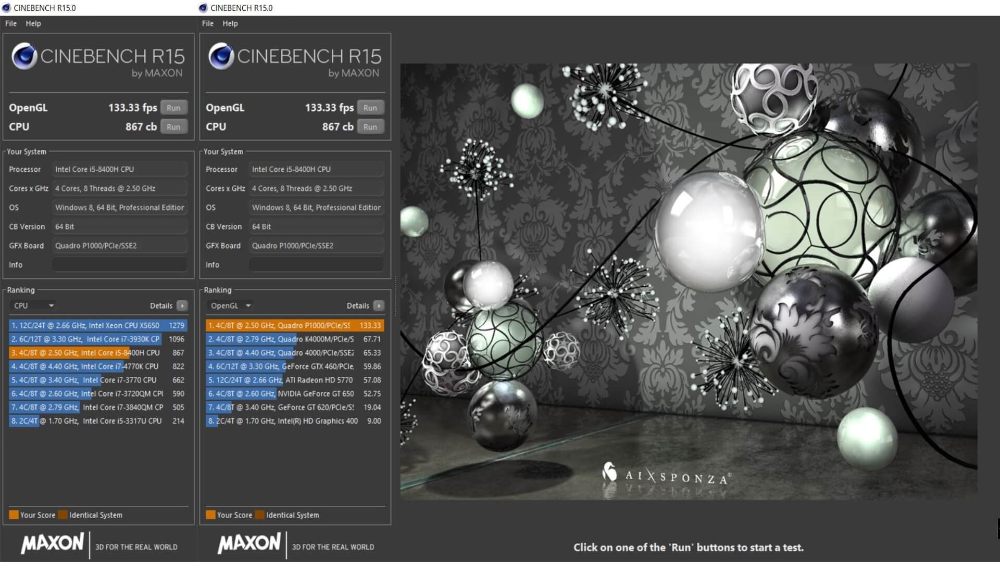The image size is (1000, 562).
Task: Click the CB Version field in right window
Action: point(316,226)
